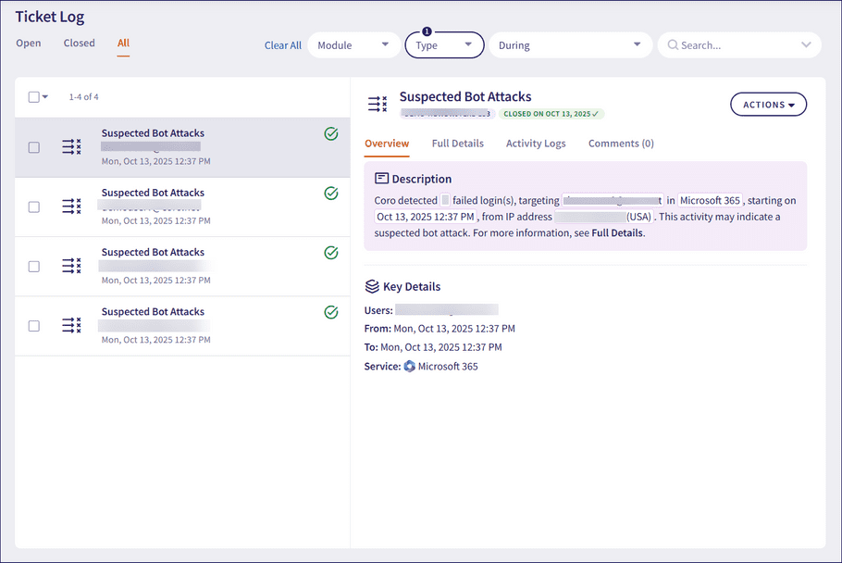Screen dimensions: 842x563
Task: Click the search magnifier icon
Action: (x=672, y=45)
